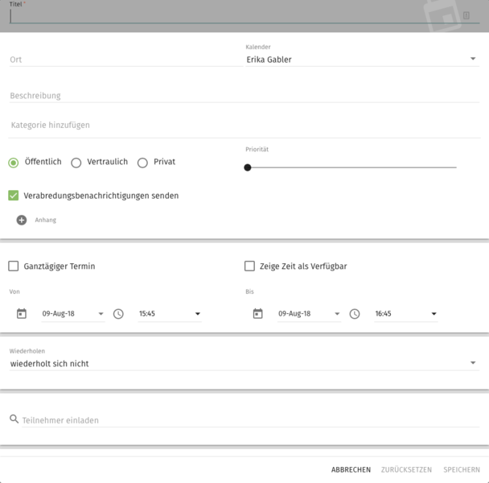Select the Vertraulich radio button
The width and height of the screenshot is (489, 483).
pos(76,163)
